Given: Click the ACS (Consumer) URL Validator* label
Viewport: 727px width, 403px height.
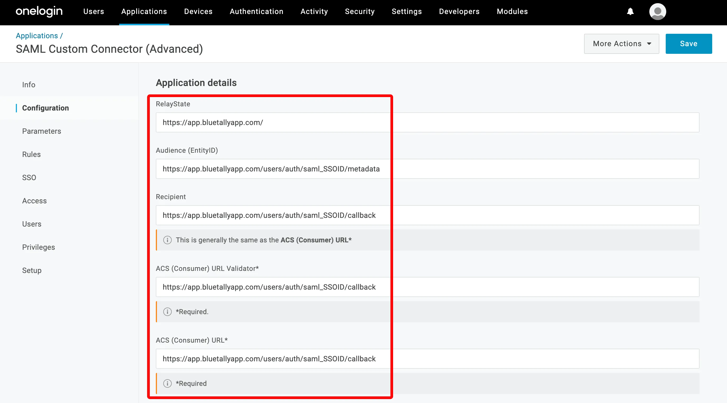Looking at the screenshot, I should pyautogui.click(x=207, y=268).
